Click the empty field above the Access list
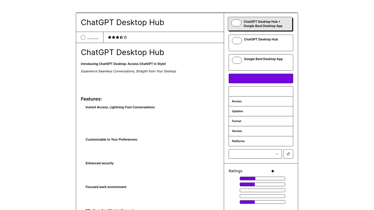374x210 pixels. pos(261,91)
